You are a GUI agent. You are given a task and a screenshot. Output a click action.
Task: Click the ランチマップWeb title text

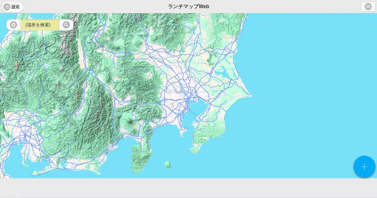188,6
